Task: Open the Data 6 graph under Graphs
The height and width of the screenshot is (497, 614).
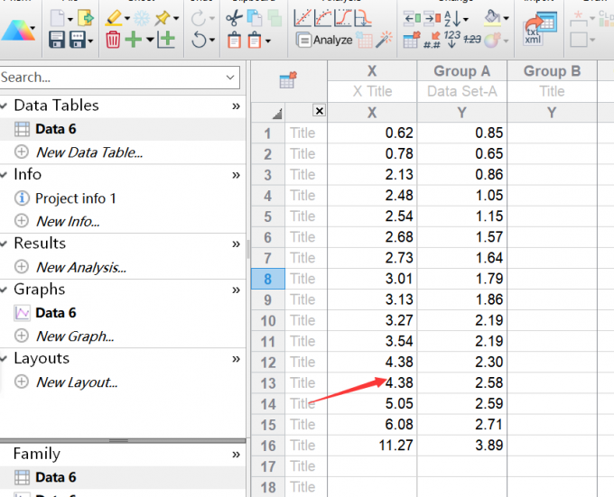Action: click(x=55, y=313)
